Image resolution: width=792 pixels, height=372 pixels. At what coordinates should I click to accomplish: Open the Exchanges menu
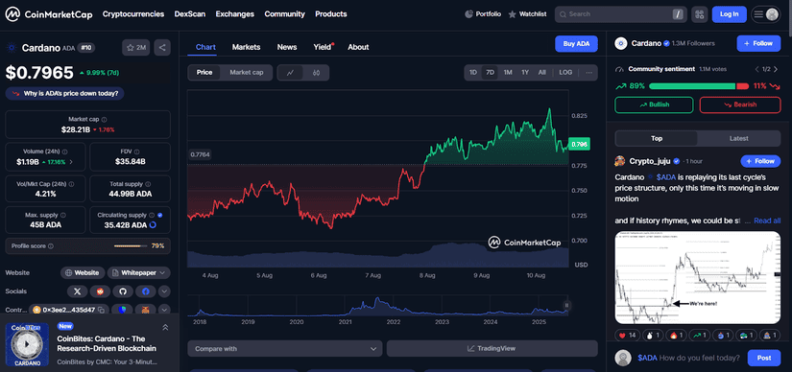(x=235, y=14)
